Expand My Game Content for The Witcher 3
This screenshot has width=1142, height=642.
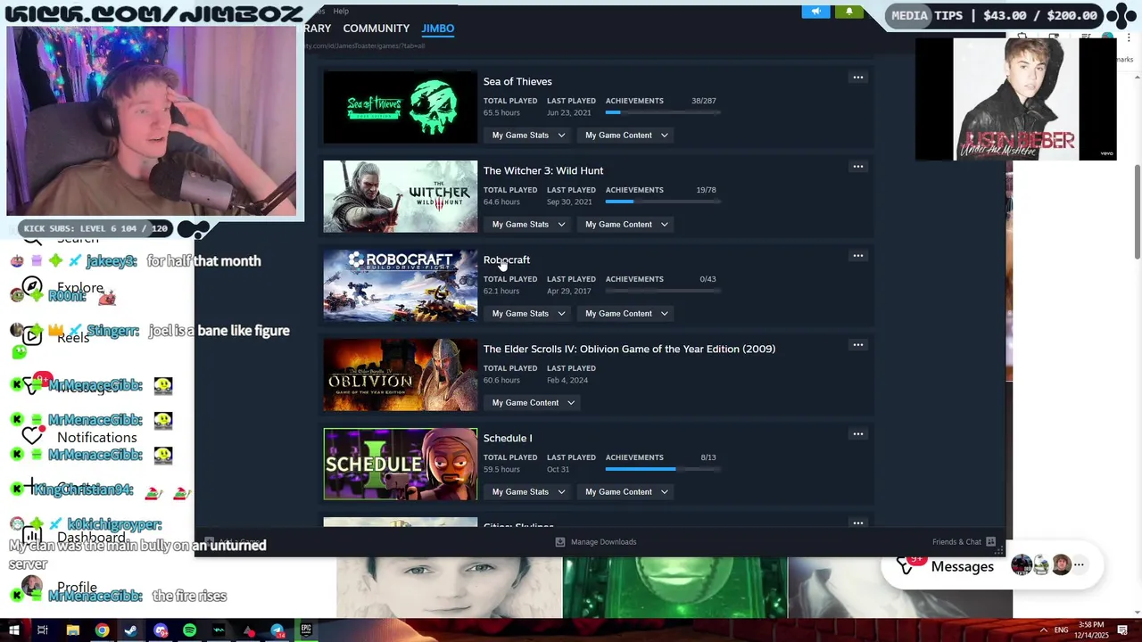point(626,225)
